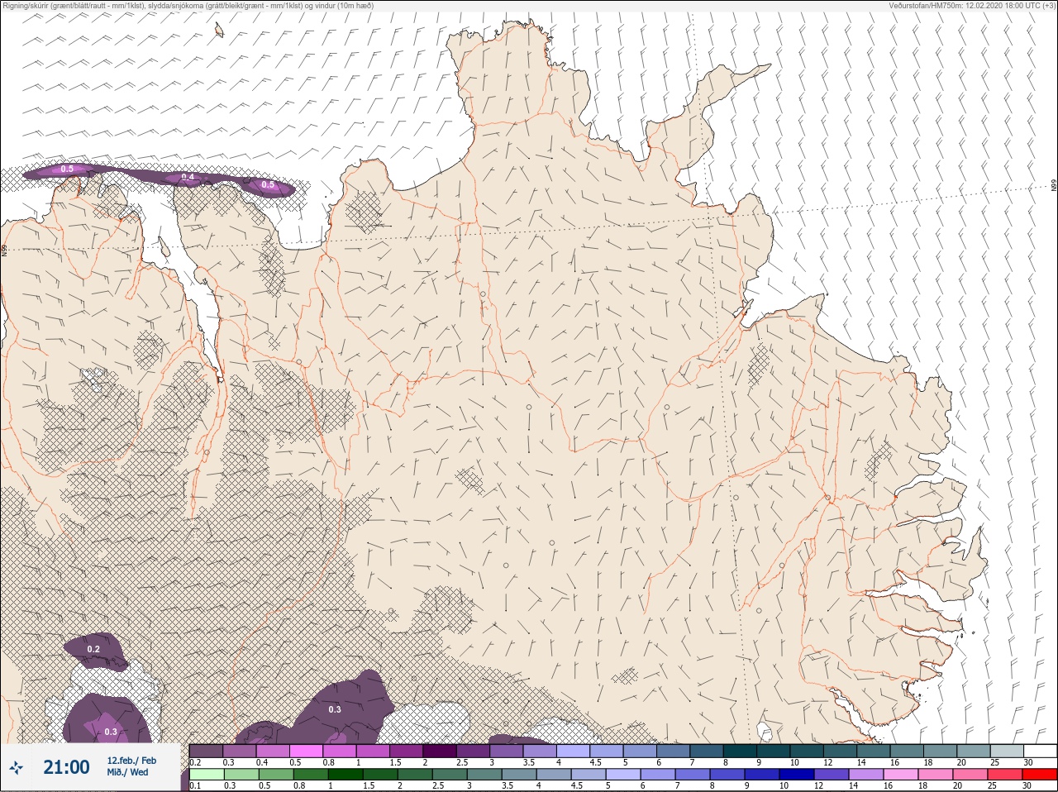Click the westernmost 0.5 value on northern band
The width and height of the screenshot is (1058, 792).
tap(67, 169)
